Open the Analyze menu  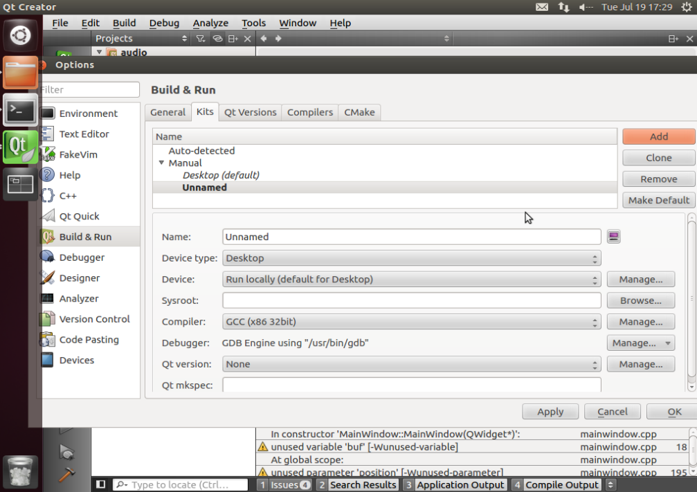point(210,23)
